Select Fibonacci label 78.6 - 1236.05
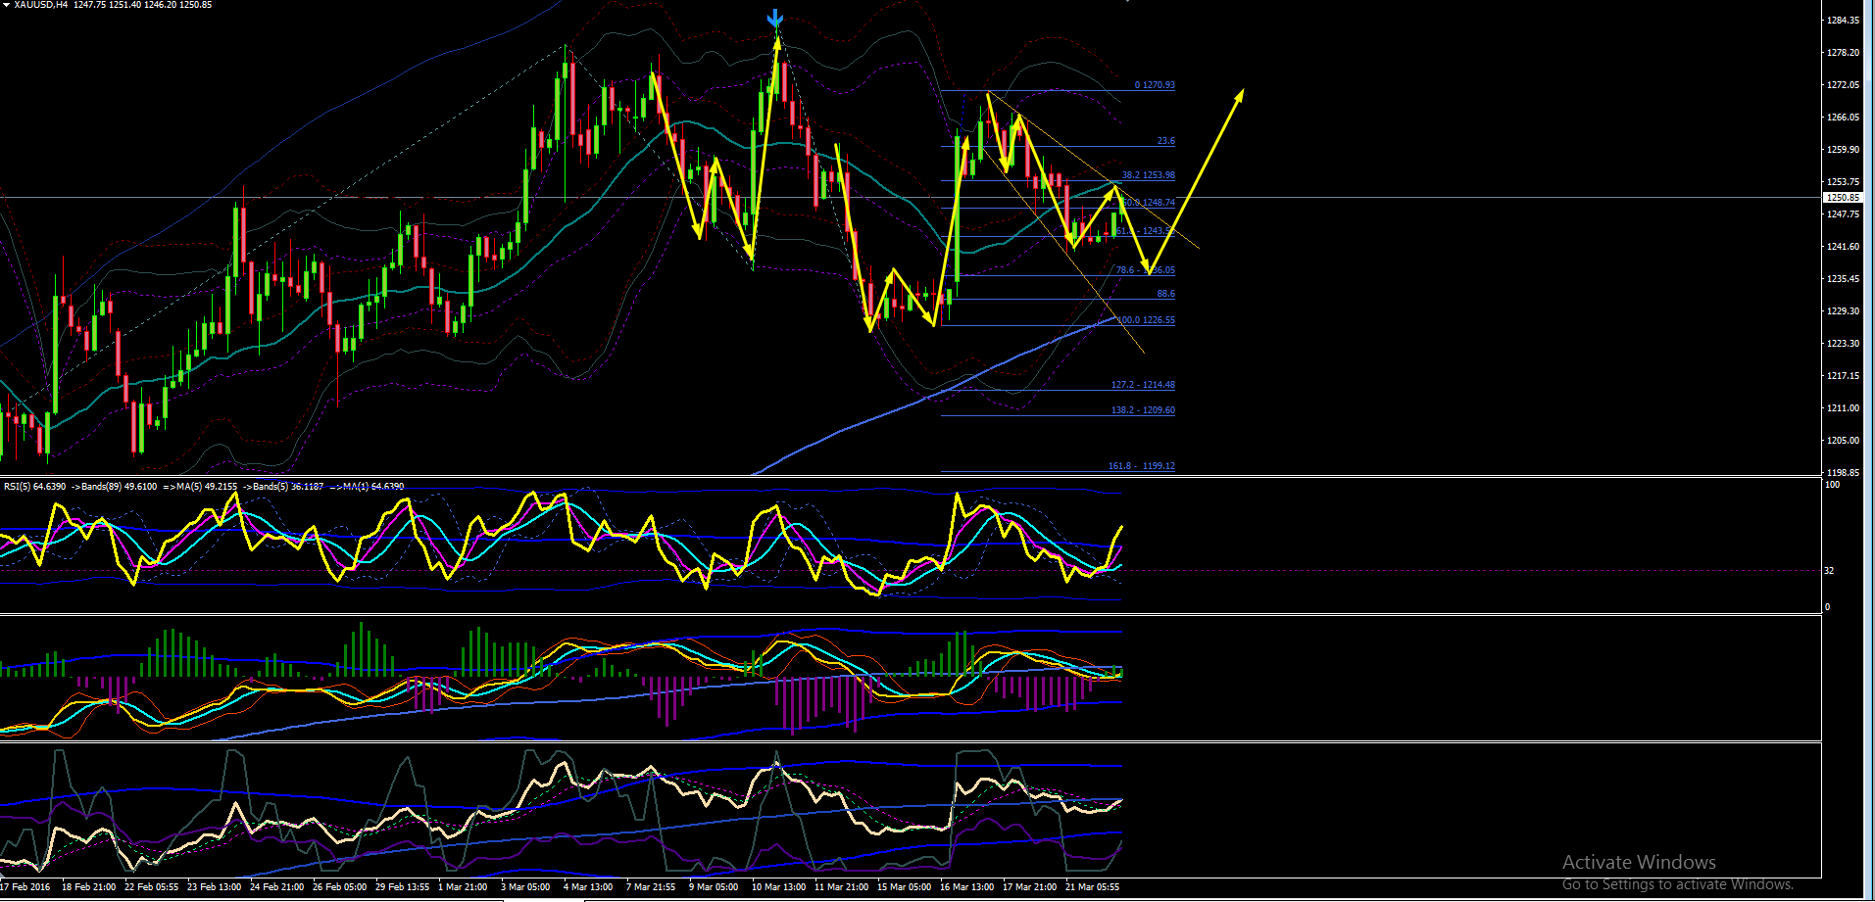The height and width of the screenshot is (902, 1875). pyautogui.click(x=1145, y=270)
